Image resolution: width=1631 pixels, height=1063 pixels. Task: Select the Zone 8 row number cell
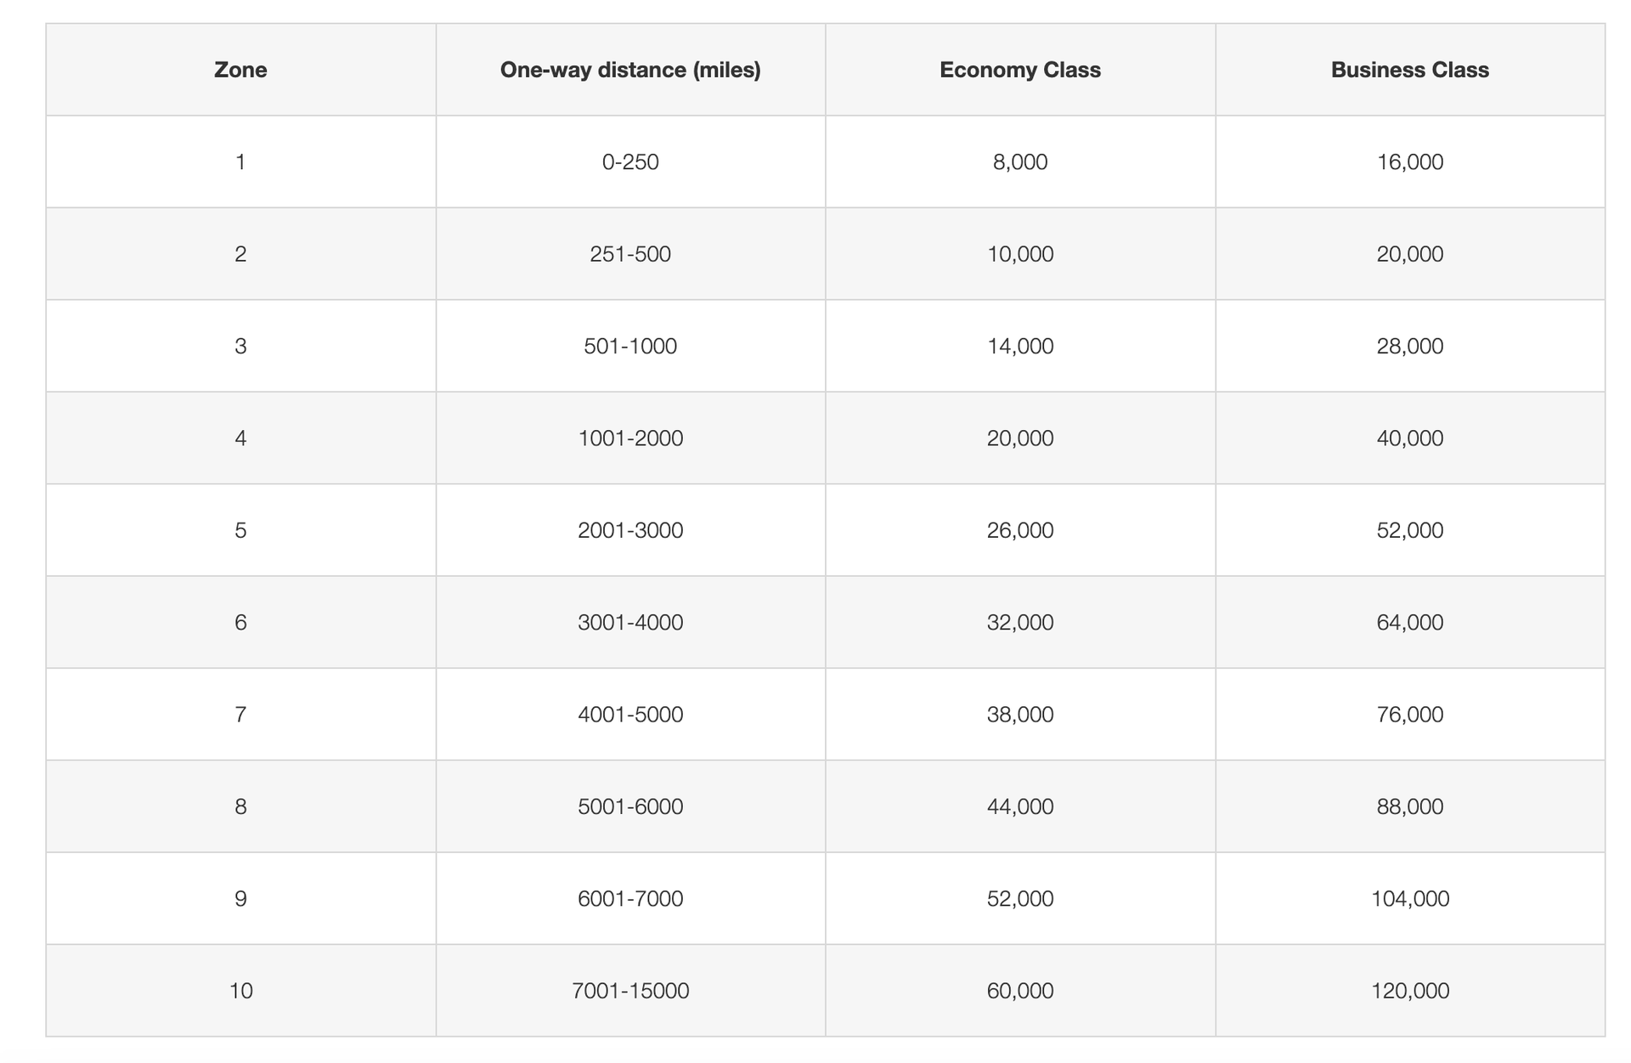coord(240,806)
